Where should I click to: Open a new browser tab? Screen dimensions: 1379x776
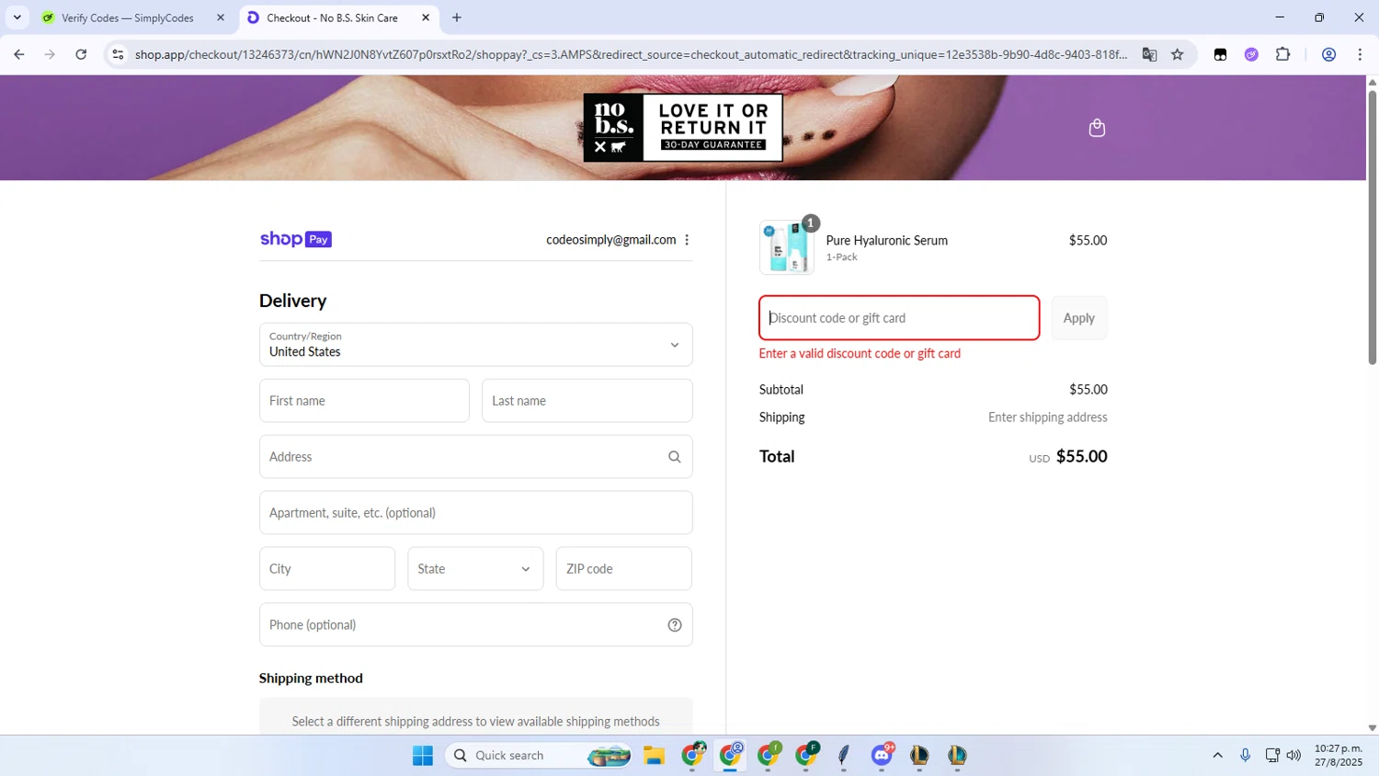click(457, 17)
